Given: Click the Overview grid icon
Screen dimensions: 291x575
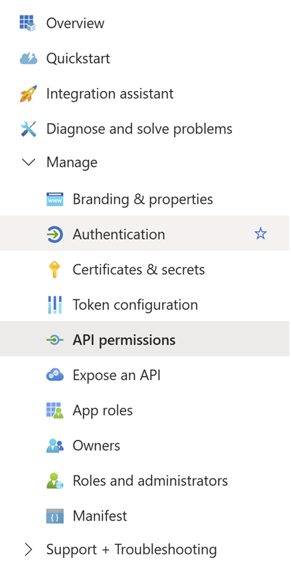Looking at the screenshot, I should (x=28, y=23).
